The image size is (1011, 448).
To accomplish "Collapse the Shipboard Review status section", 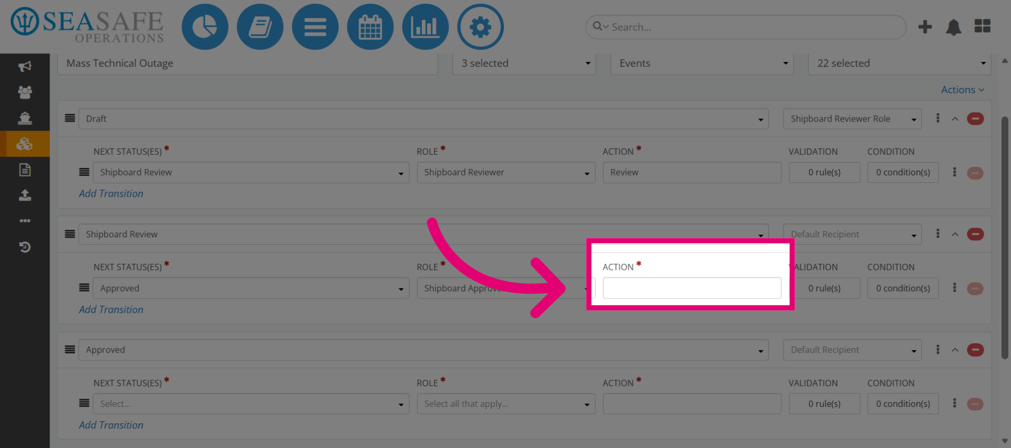I will (x=955, y=234).
